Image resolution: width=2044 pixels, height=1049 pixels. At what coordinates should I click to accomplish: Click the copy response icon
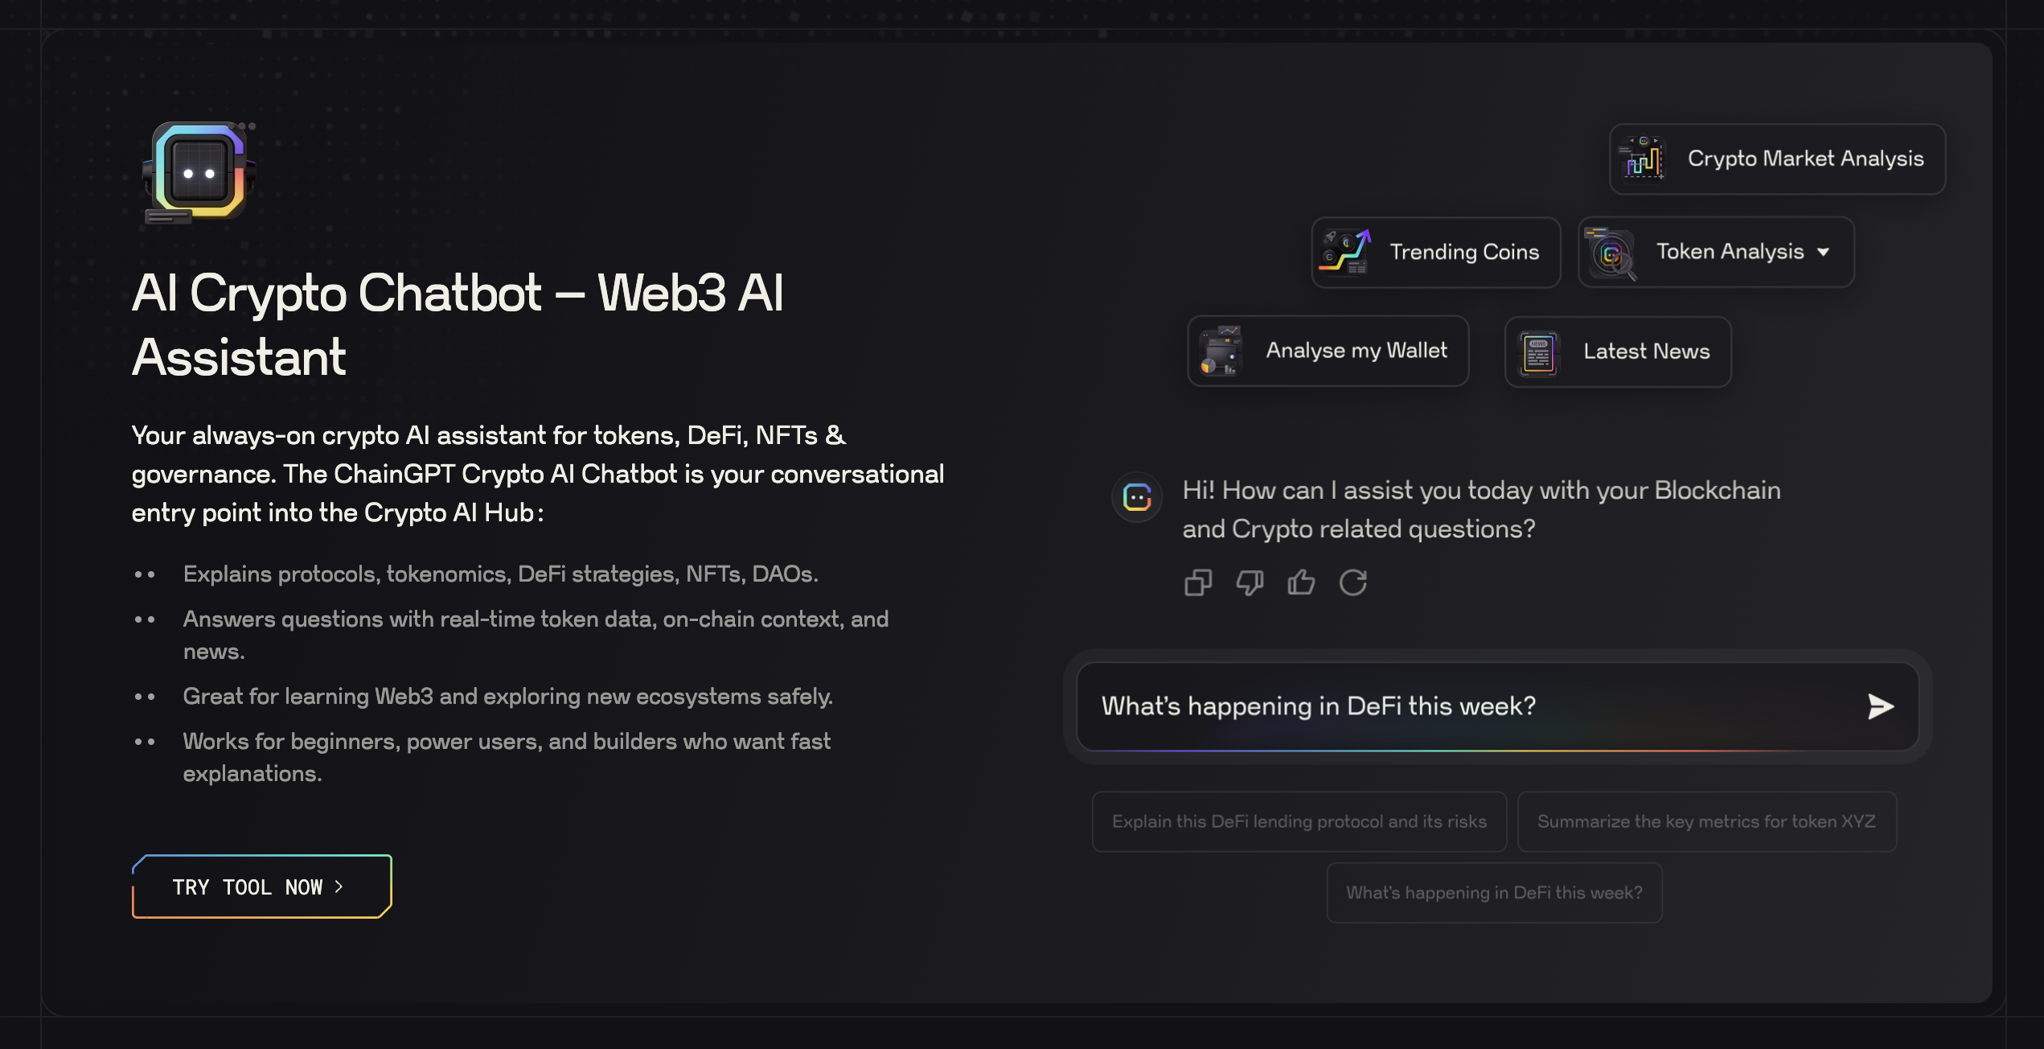pyautogui.click(x=1198, y=582)
